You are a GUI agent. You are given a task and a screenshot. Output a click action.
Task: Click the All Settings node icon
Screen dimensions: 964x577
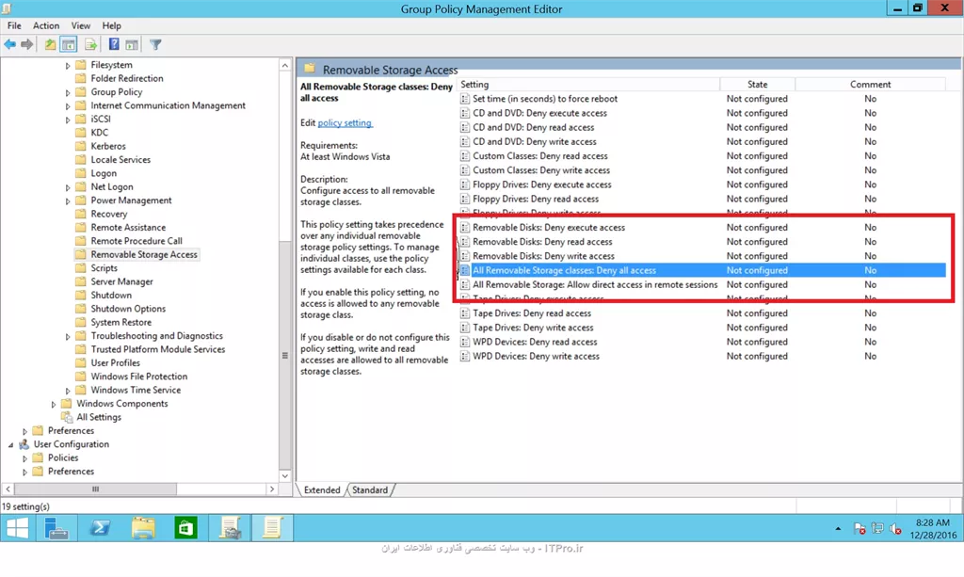click(x=67, y=417)
